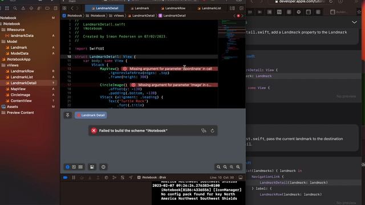Open the Find navigator magnifier icon
This screenshot has width=365, height=205.
(15, 8)
